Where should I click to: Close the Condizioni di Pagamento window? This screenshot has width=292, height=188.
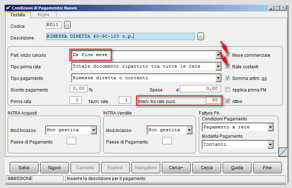click(284, 8)
